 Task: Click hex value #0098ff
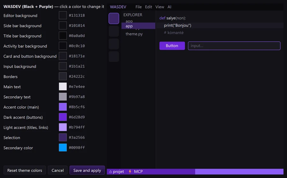[x=77, y=147]
